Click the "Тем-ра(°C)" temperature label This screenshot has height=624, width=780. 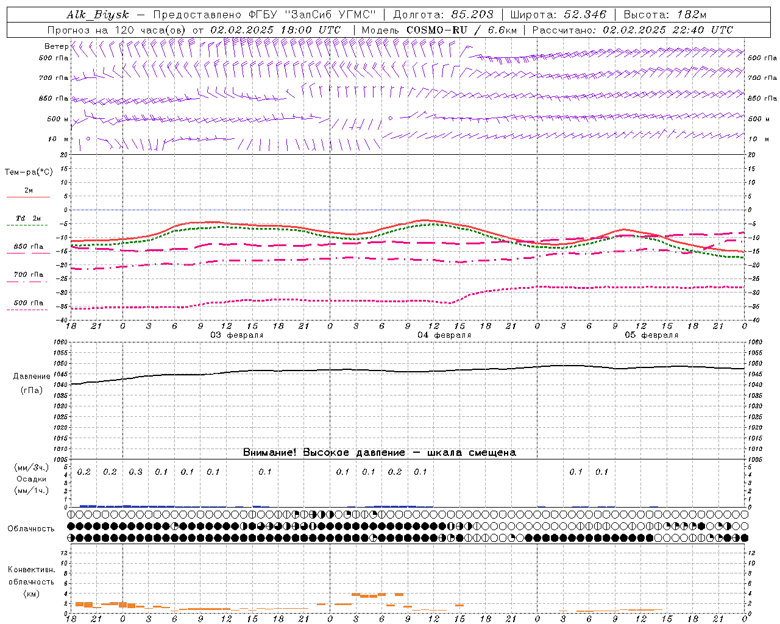(x=29, y=172)
